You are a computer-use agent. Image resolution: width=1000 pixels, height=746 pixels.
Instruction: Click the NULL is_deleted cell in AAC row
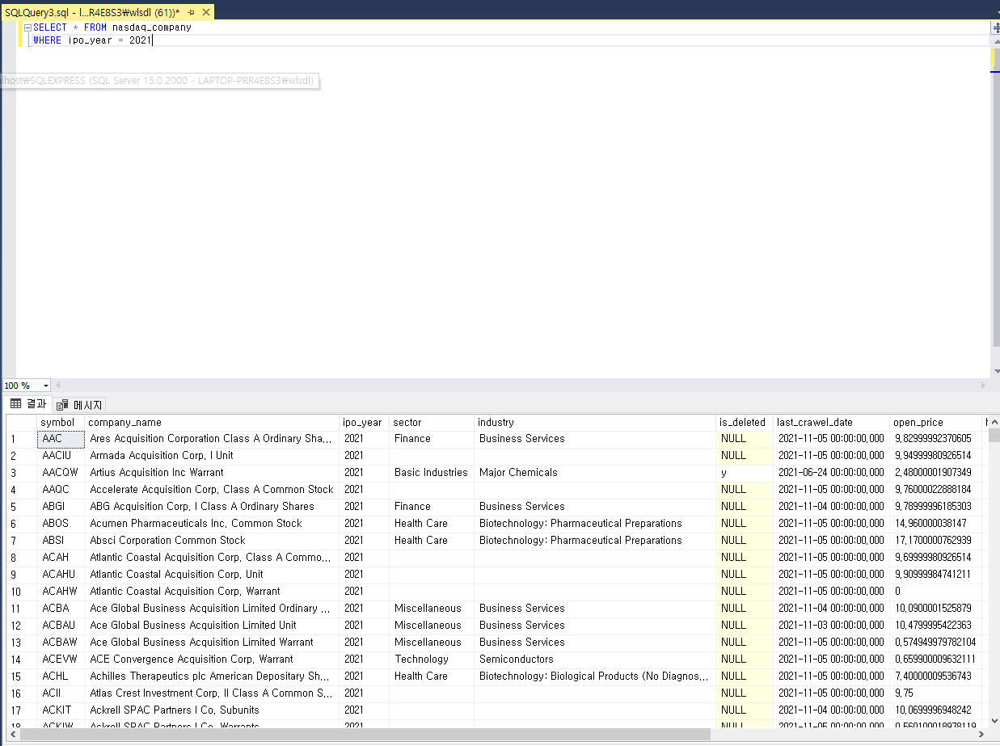tap(745, 439)
